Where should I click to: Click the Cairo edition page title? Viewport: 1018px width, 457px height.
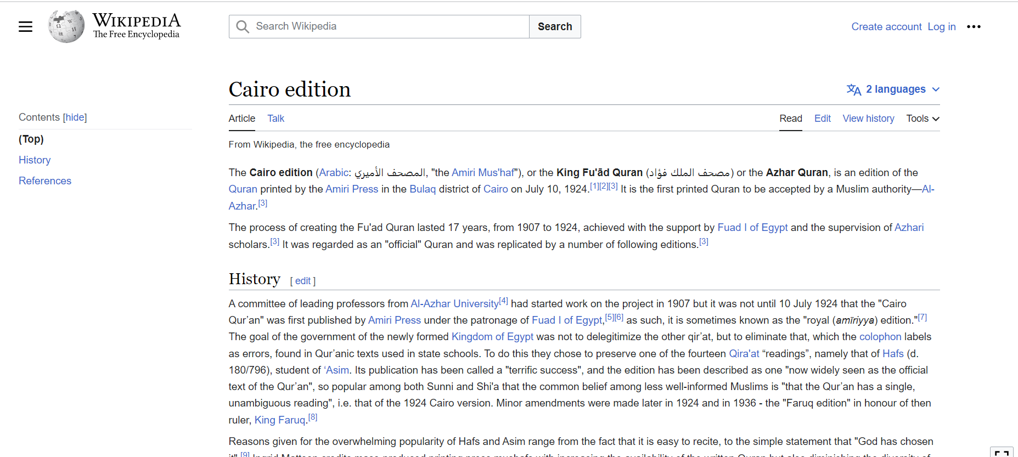tap(290, 89)
